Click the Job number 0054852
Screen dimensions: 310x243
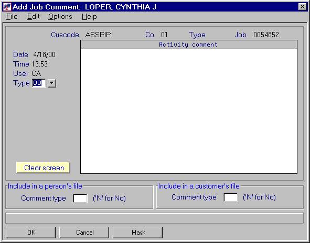click(x=266, y=35)
